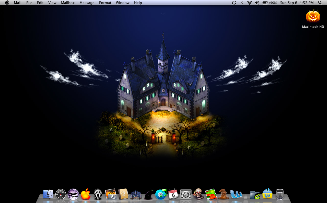Open the Help menu
Screen dimensions: 327x203
tap(138, 3)
